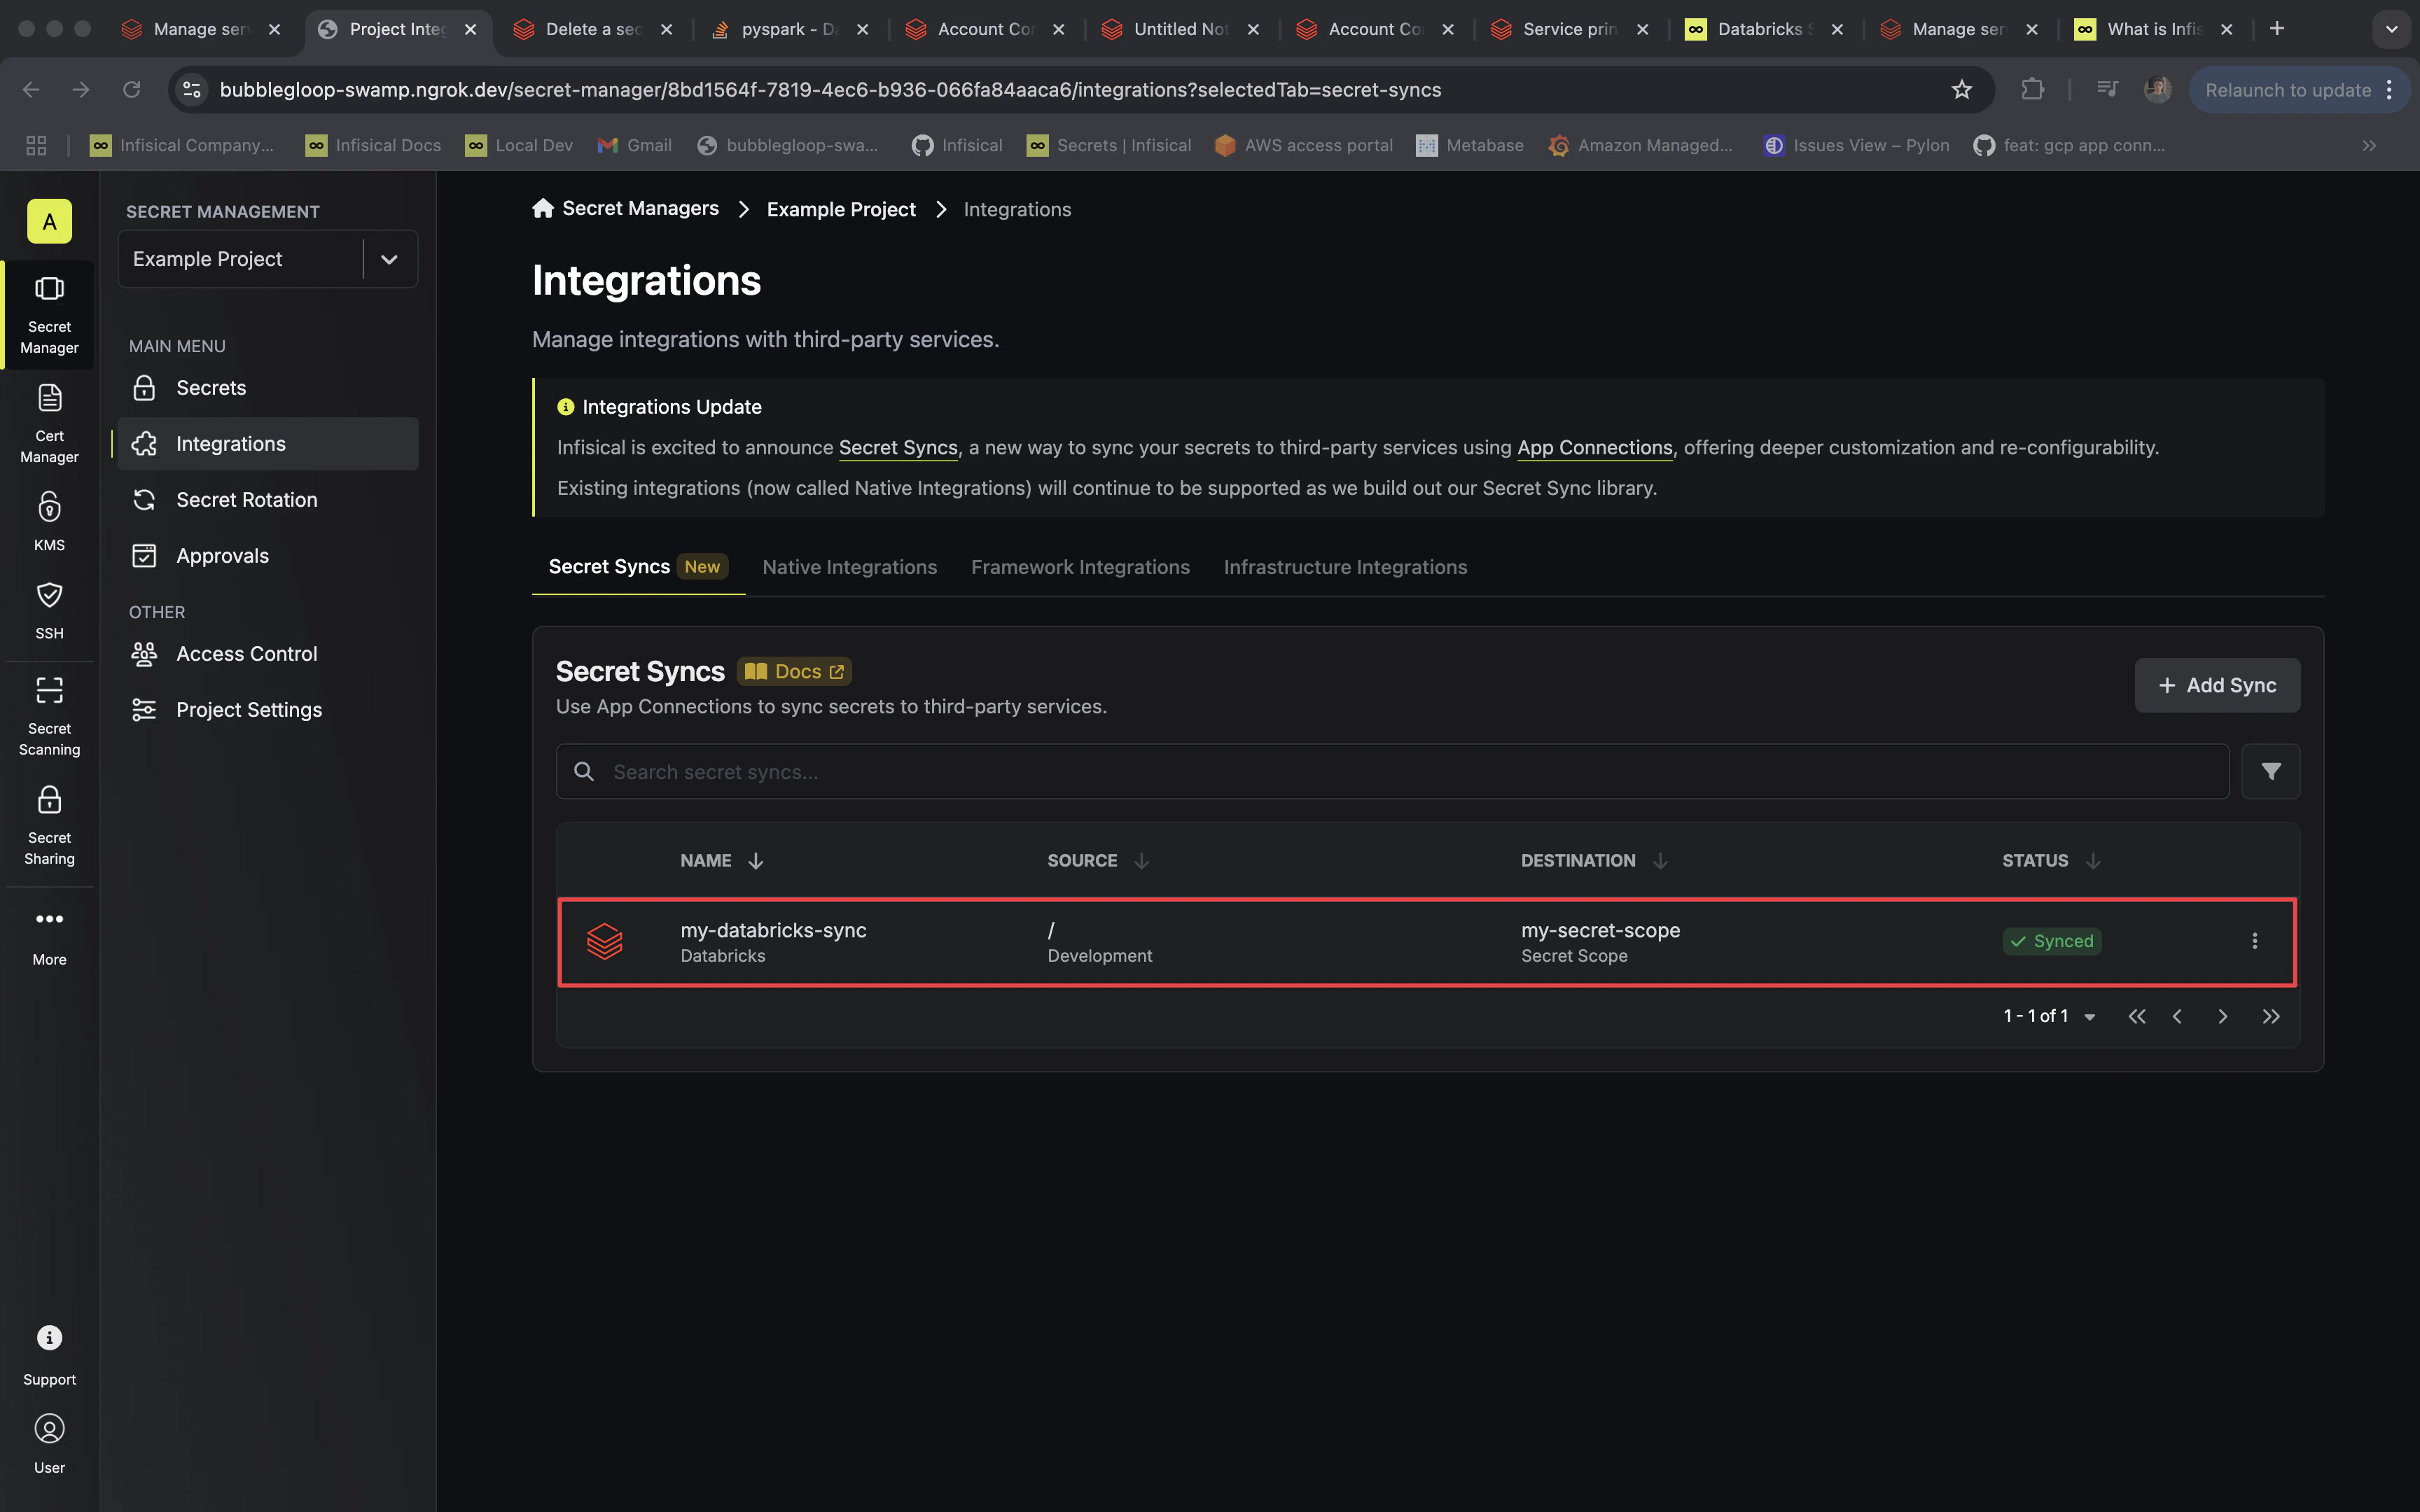This screenshot has width=2420, height=1512.
Task: Open Access Control menu item
Action: coord(267,654)
